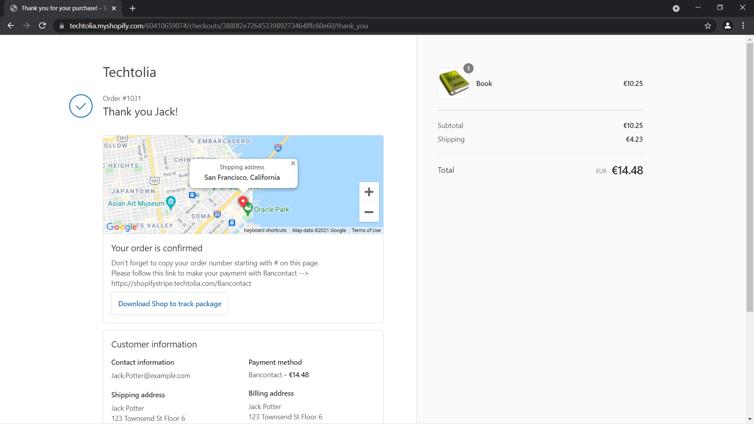
Task: Click the browser forward arrow
Action: click(26, 26)
